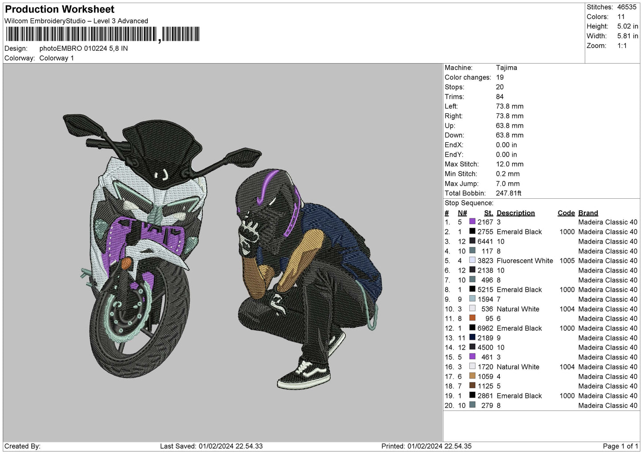Select the stitch count 6962 in row 12
This screenshot has height=454, width=643.
[485, 328]
